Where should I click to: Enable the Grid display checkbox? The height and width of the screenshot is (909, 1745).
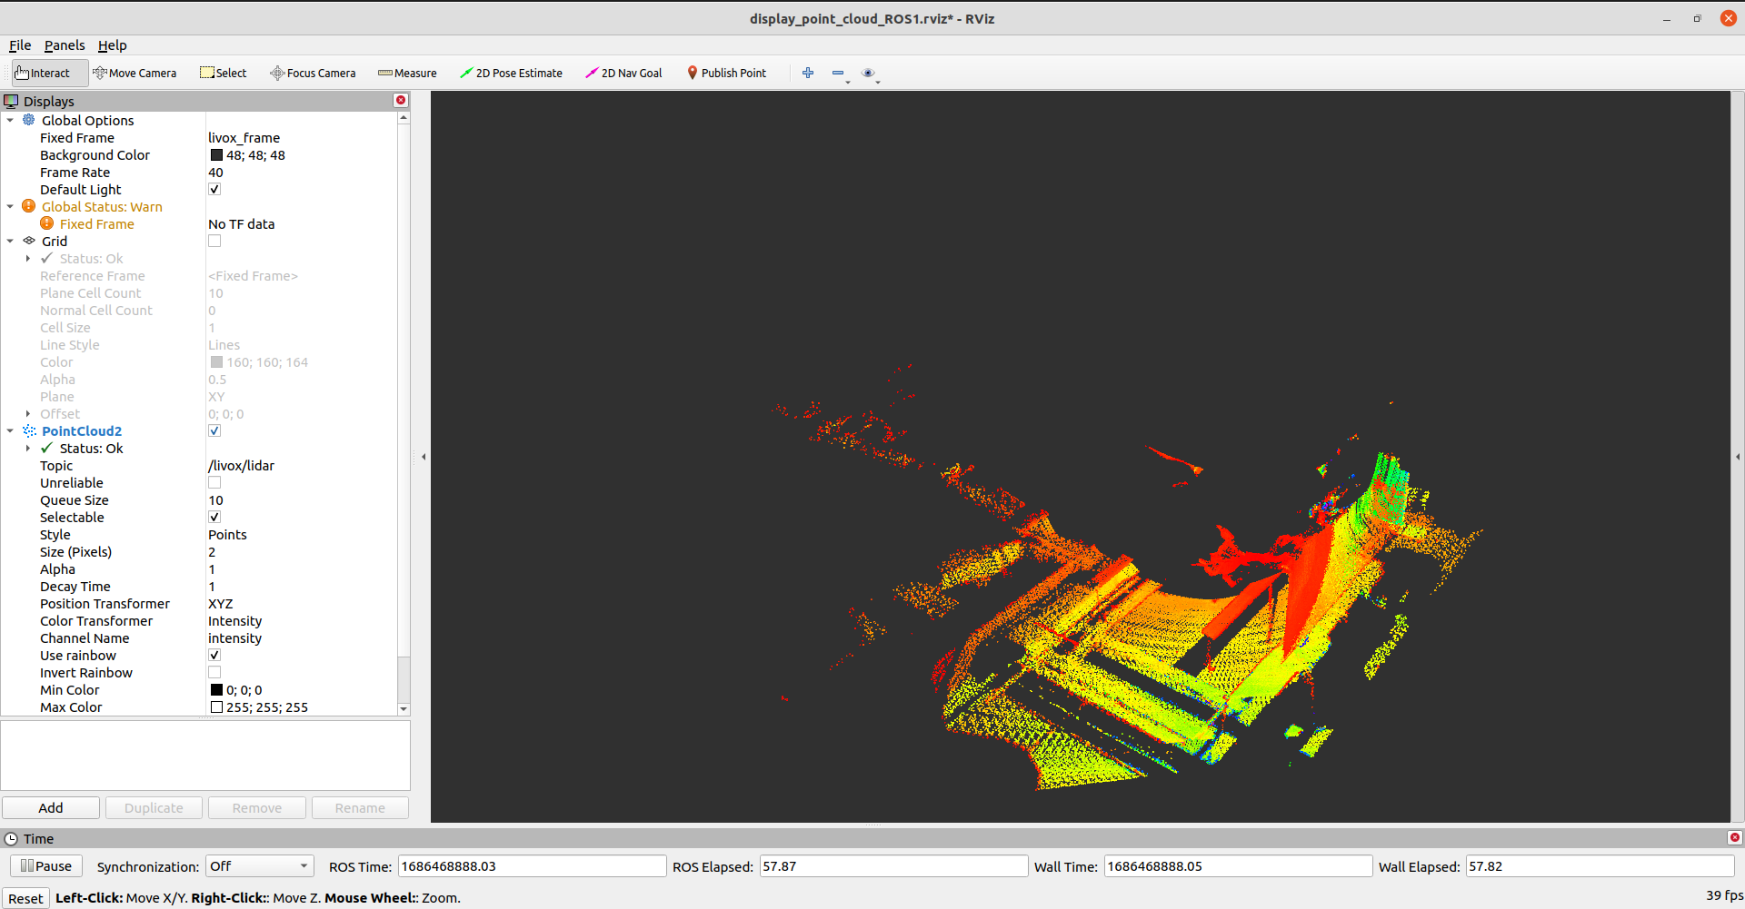tap(214, 241)
